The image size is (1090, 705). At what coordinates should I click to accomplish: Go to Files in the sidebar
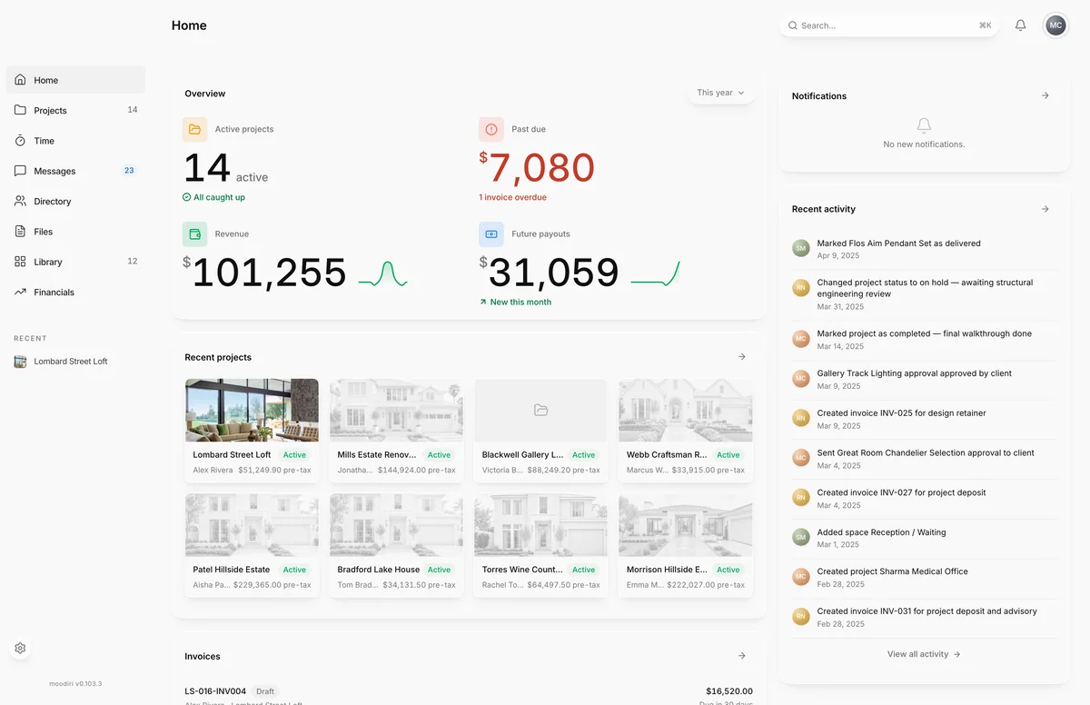click(75, 232)
